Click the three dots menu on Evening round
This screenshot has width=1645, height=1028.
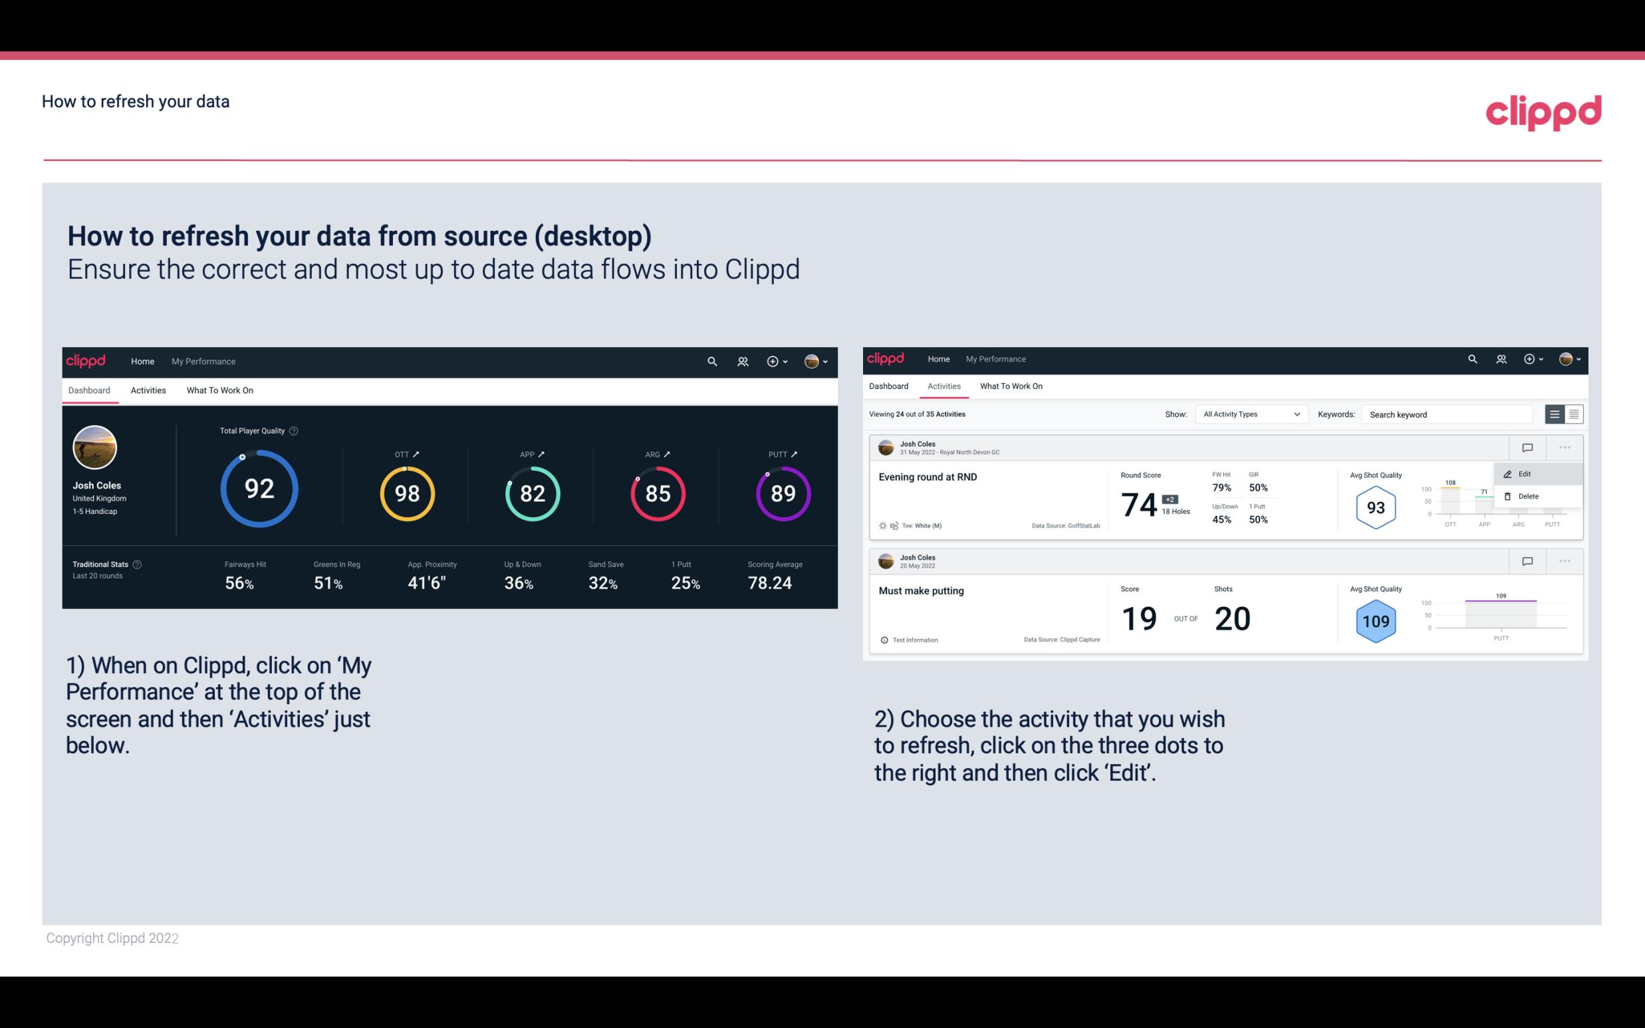tap(1565, 446)
